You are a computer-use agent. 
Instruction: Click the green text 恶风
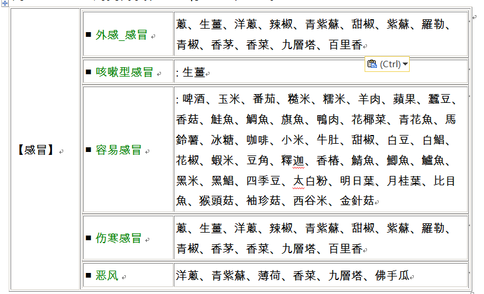coord(107,275)
